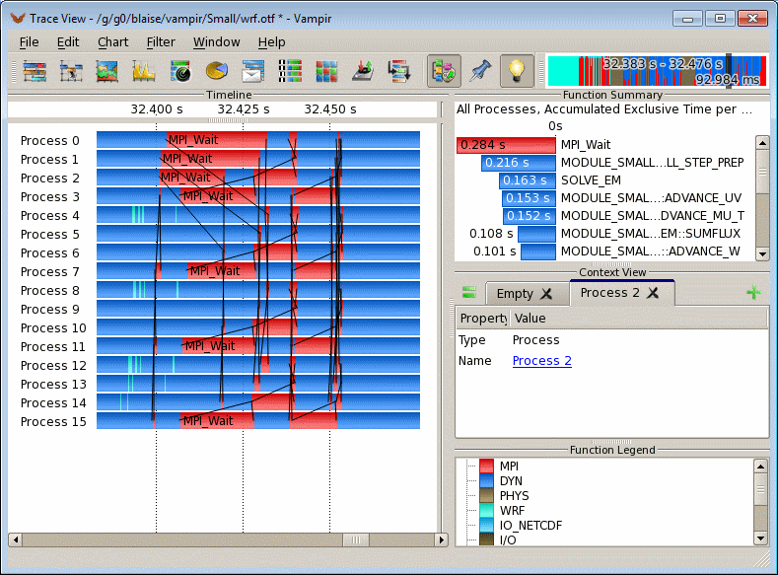Open the File menu
Viewport: 778px width, 575px height.
(29, 42)
